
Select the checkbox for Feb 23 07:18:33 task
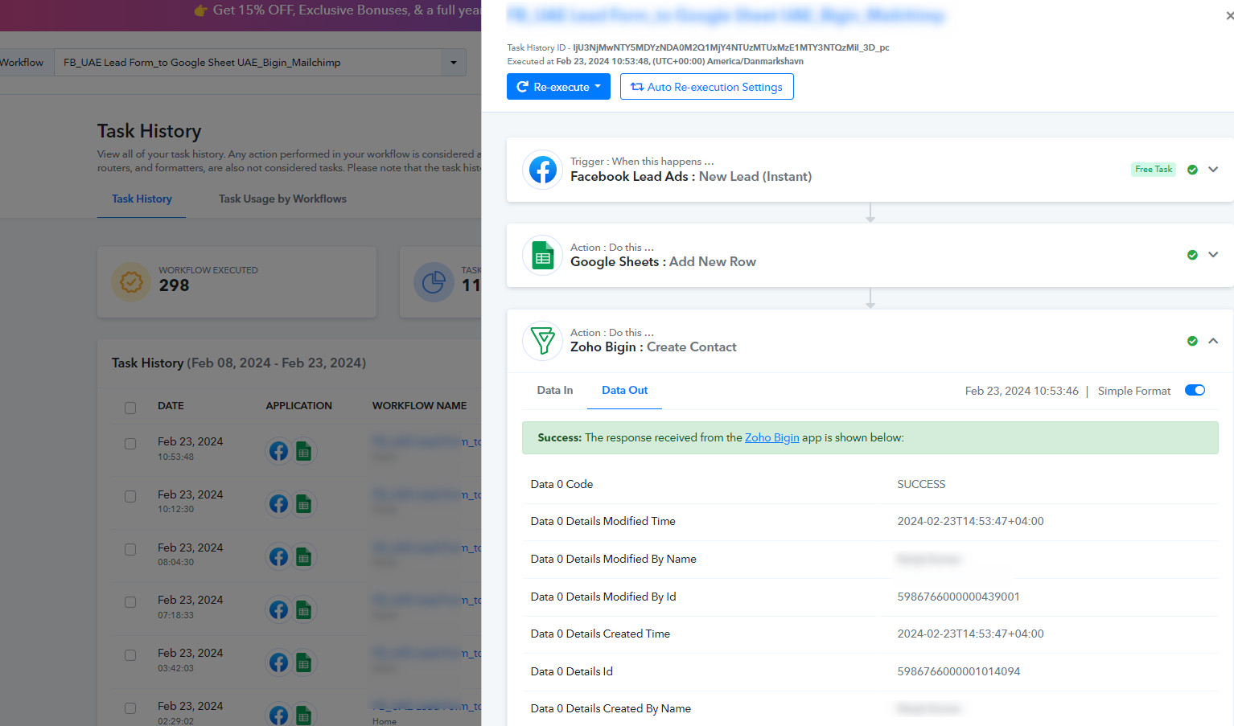coord(130,602)
